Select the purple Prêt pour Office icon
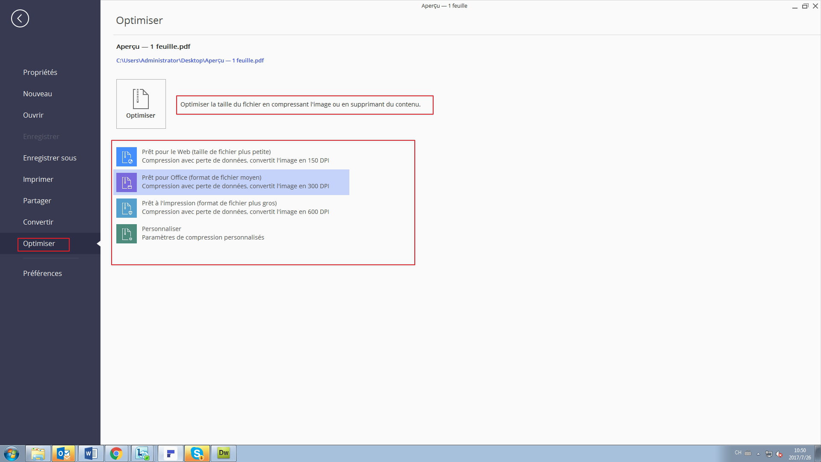The height and width of the screenshot is (462, 821). (127, 182)
